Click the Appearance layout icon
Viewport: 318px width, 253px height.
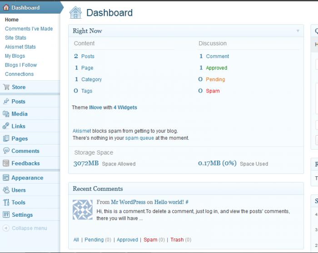[x=6, y=177]
